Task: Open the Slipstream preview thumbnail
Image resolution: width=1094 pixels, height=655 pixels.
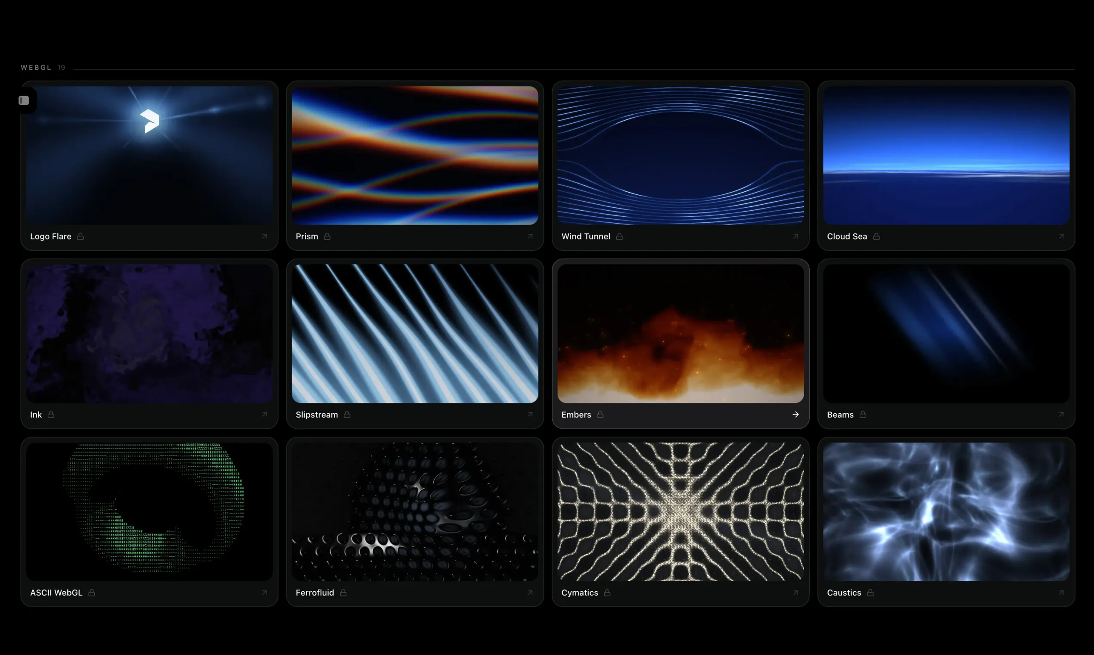Action: (x=415, y=334)
